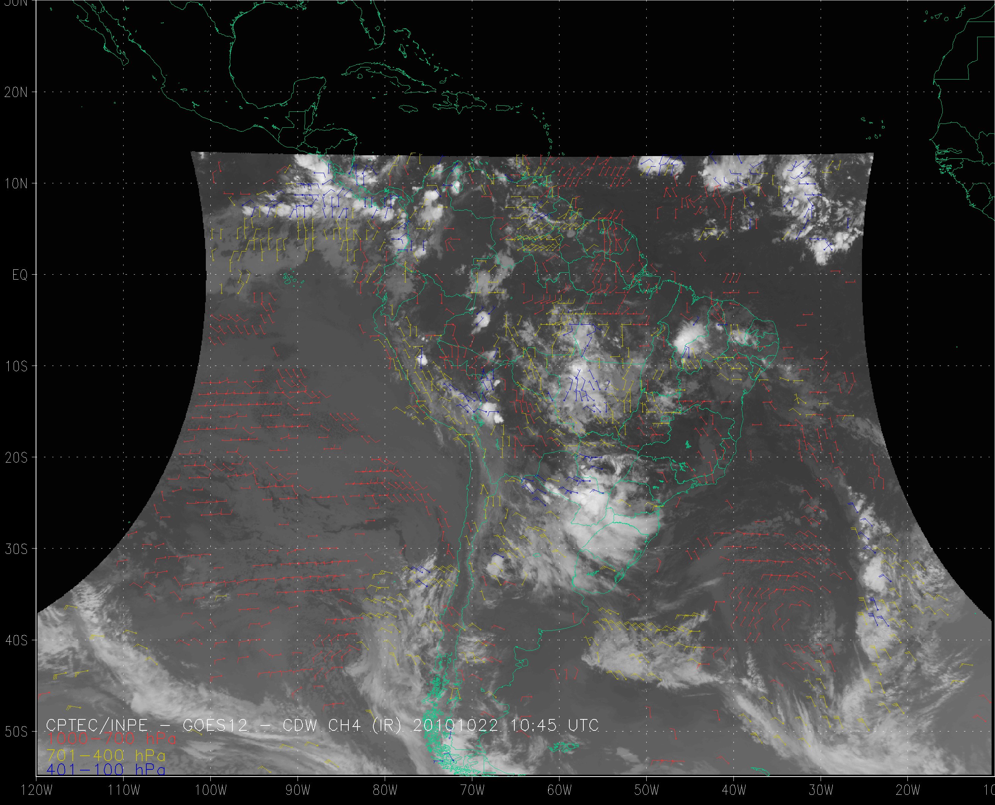Click the 30S latitude axis label
The height and width of the screenshot is (805, 995).
click(16, 549)
